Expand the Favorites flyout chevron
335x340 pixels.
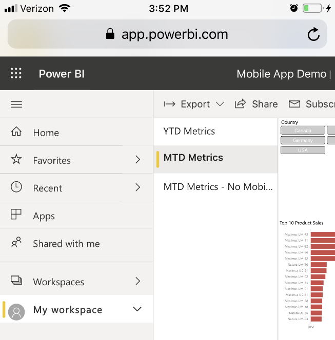click(x=137, y=160)
